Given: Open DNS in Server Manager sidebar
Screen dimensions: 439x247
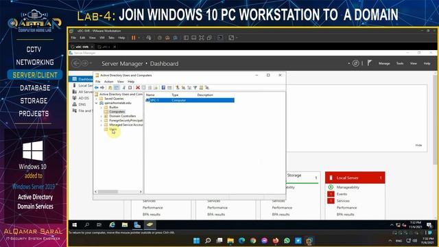Looking at the screenshot, I should (x=81, y=104).
